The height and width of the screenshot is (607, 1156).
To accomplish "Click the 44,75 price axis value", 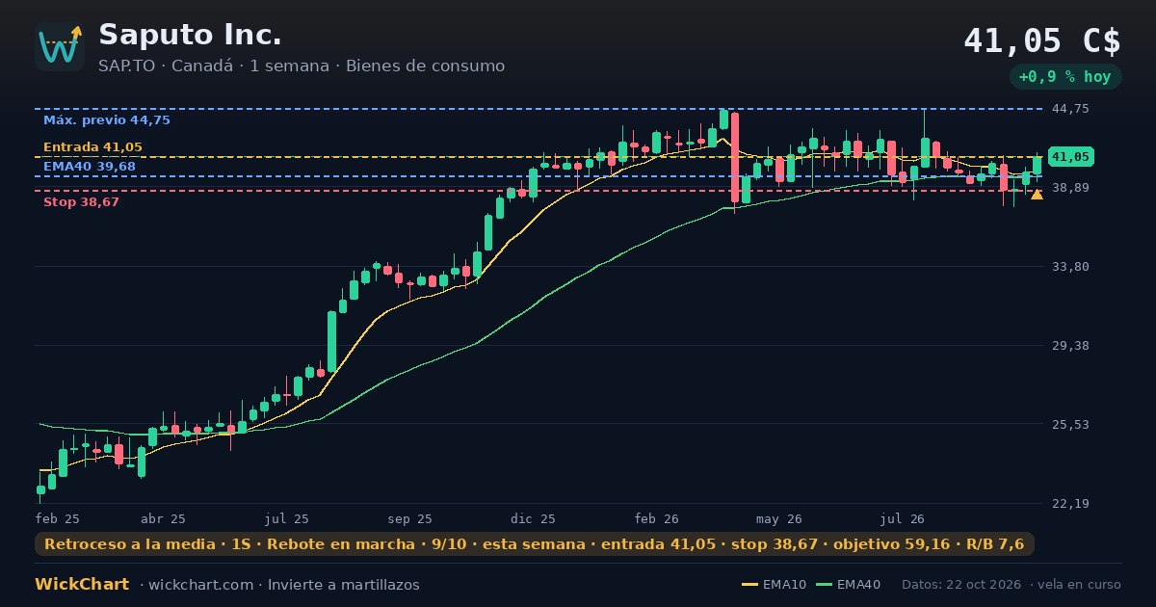I will click(x=1070, y=109).
